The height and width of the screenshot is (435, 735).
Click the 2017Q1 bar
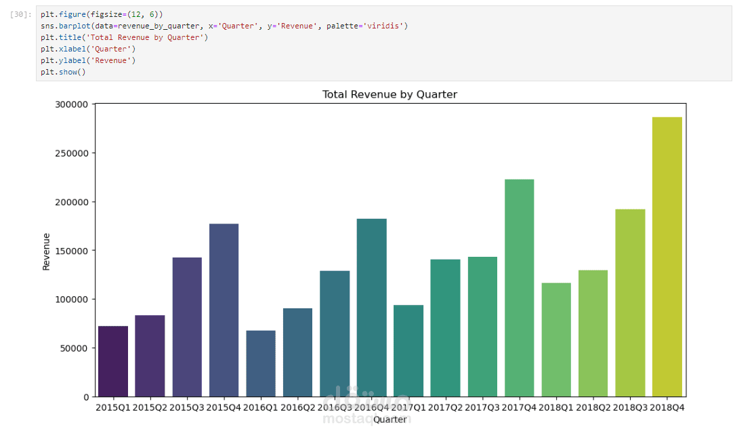(x=408, y=350)
